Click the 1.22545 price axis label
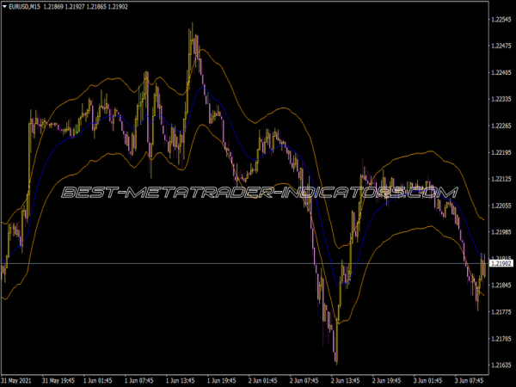Viewport: 516px width, 387px height. coord(500,19)
